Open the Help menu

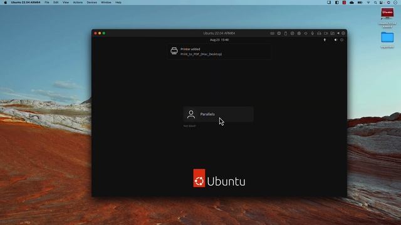118,2
